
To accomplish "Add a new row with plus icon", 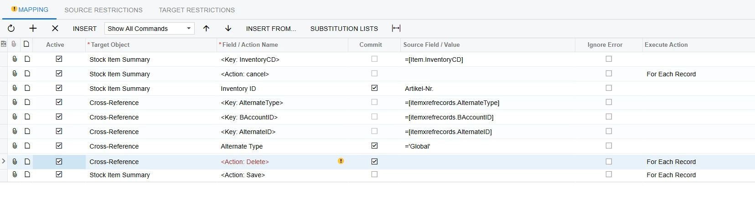I will [33, 28].
